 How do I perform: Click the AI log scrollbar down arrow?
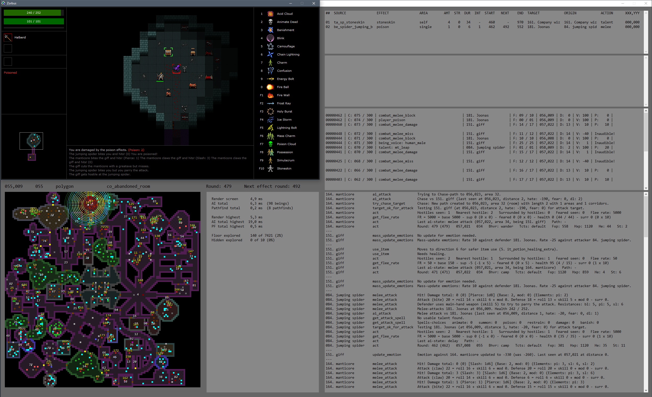tap(646, 390)
